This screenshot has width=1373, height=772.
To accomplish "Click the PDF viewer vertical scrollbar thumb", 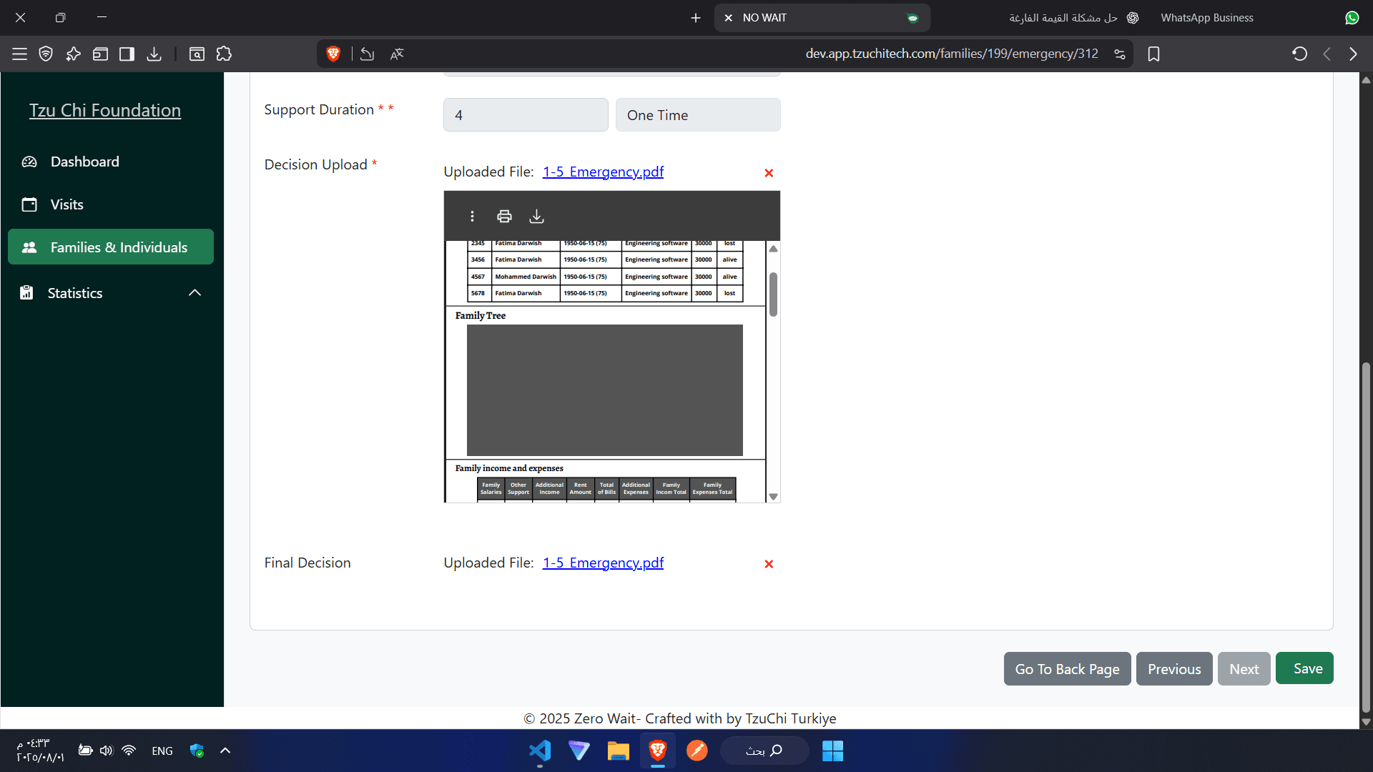I will [x=773, y=294].
